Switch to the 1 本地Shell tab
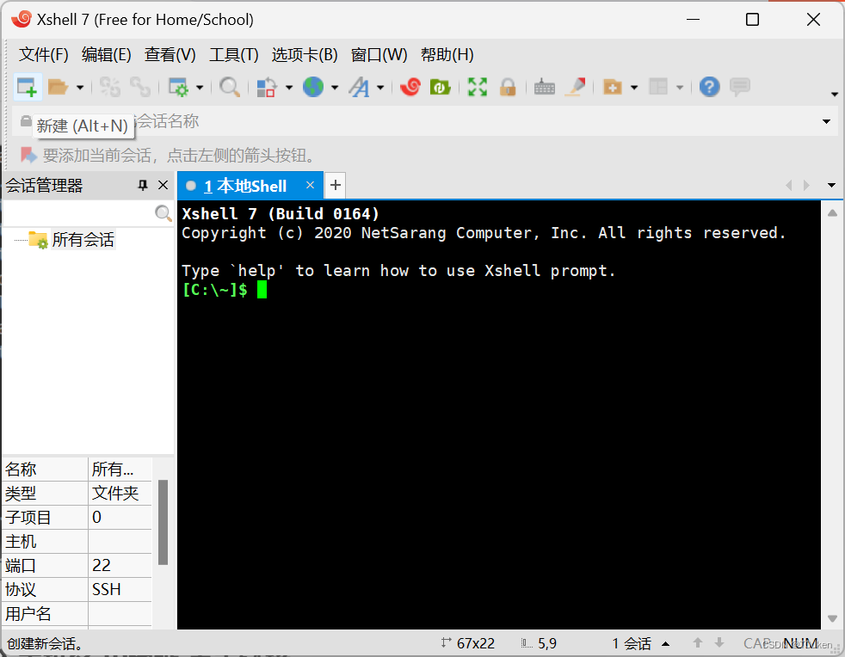The image size is (845, 657). tap(244, 186)
